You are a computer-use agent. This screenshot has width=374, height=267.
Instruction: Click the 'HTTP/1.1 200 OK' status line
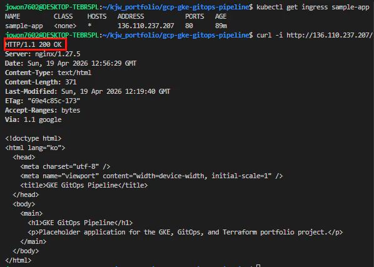[x=33, y=44]
